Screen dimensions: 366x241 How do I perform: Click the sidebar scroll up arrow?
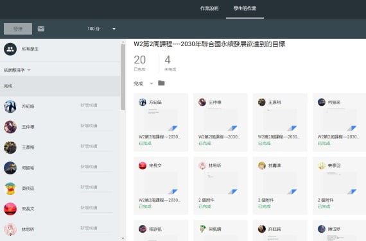click(x=123, y=42)
